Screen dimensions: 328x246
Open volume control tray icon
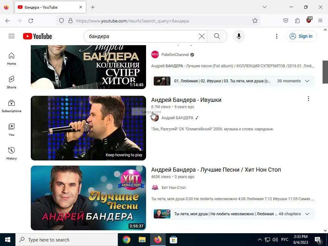[275, 240]
